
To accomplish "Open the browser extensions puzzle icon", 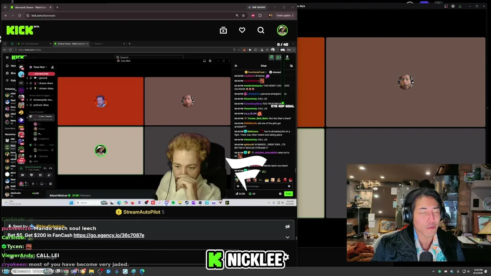I will pyautogui.click(x=260, y=15).
